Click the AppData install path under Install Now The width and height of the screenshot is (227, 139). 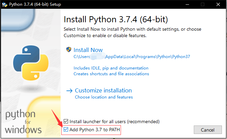pos(132,57)
